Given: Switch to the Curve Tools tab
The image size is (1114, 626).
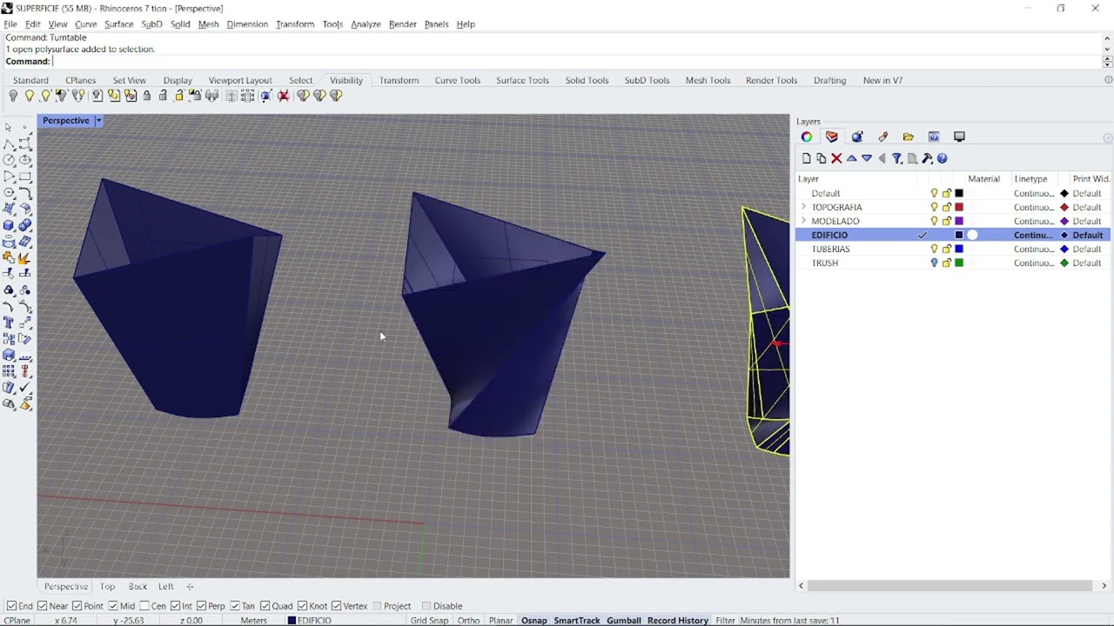Looking at the screenshot, I should tap(457, 80).
